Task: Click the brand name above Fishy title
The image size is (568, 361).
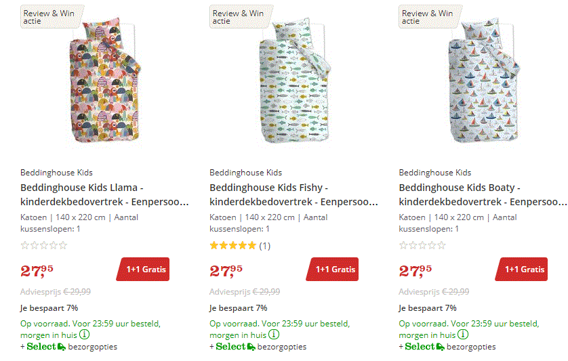Action: click(245, 173)
